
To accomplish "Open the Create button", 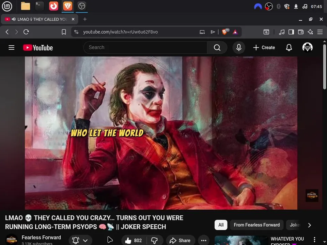I will point(264,48).
